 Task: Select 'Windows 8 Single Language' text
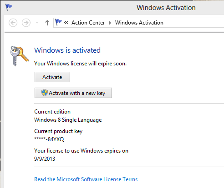(68, 120)
